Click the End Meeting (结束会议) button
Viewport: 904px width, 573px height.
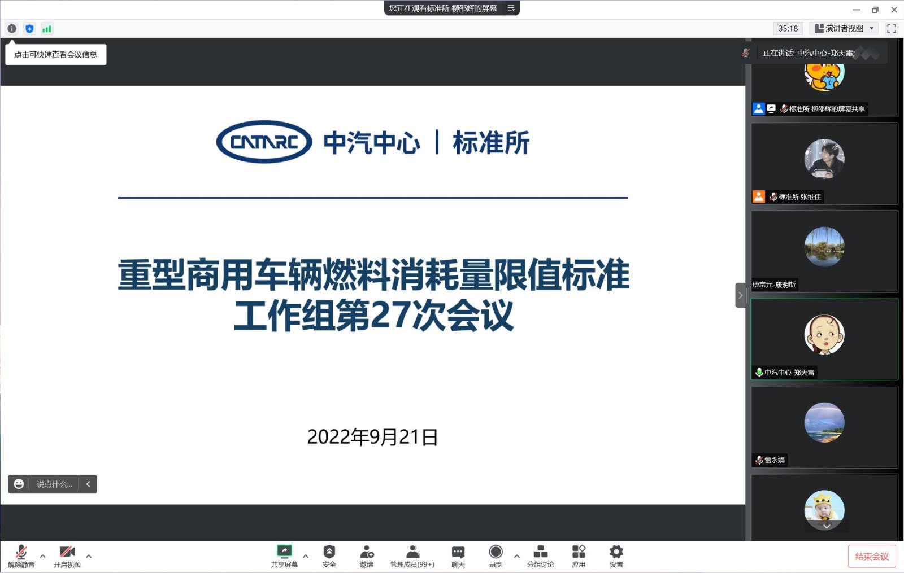[x=871, y=557]
